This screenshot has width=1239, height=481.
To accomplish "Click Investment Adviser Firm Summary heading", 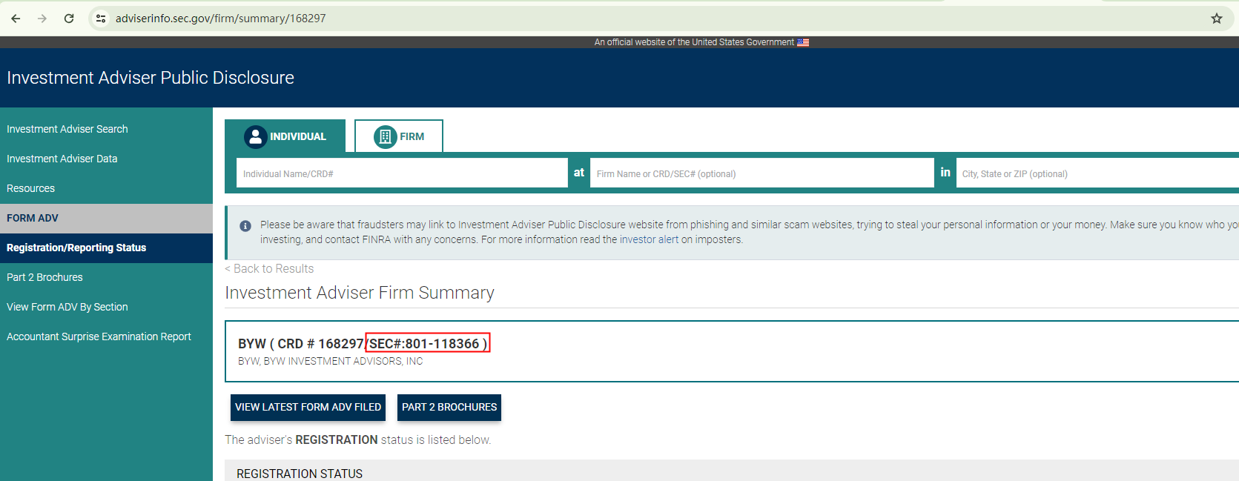I will [x=360, y=293].
